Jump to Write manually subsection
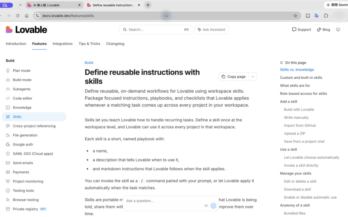 tap(296, 117)
